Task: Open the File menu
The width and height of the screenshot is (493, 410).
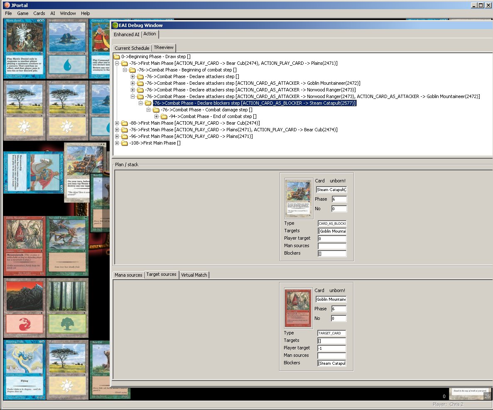Action: click(x=8, y=13)
